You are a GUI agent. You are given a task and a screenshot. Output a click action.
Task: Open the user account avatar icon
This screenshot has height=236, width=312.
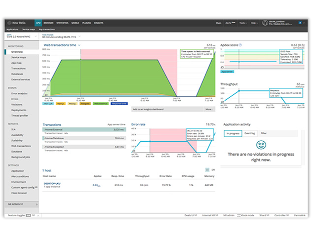tap(265, 23)
